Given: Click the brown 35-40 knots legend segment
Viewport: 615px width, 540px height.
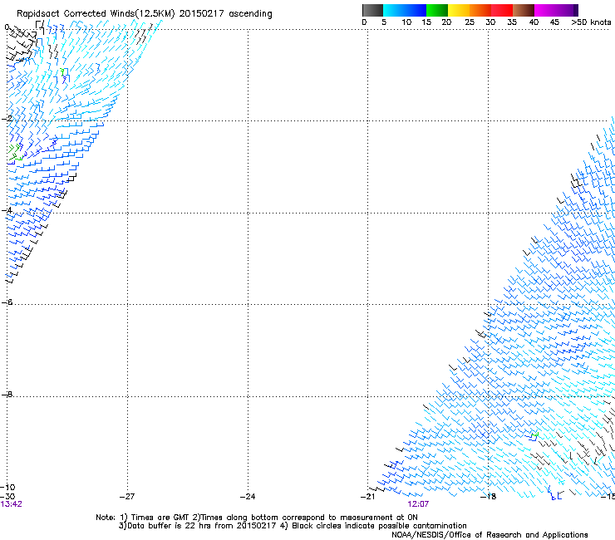Looking at the screenshot, I should [524, 10].
